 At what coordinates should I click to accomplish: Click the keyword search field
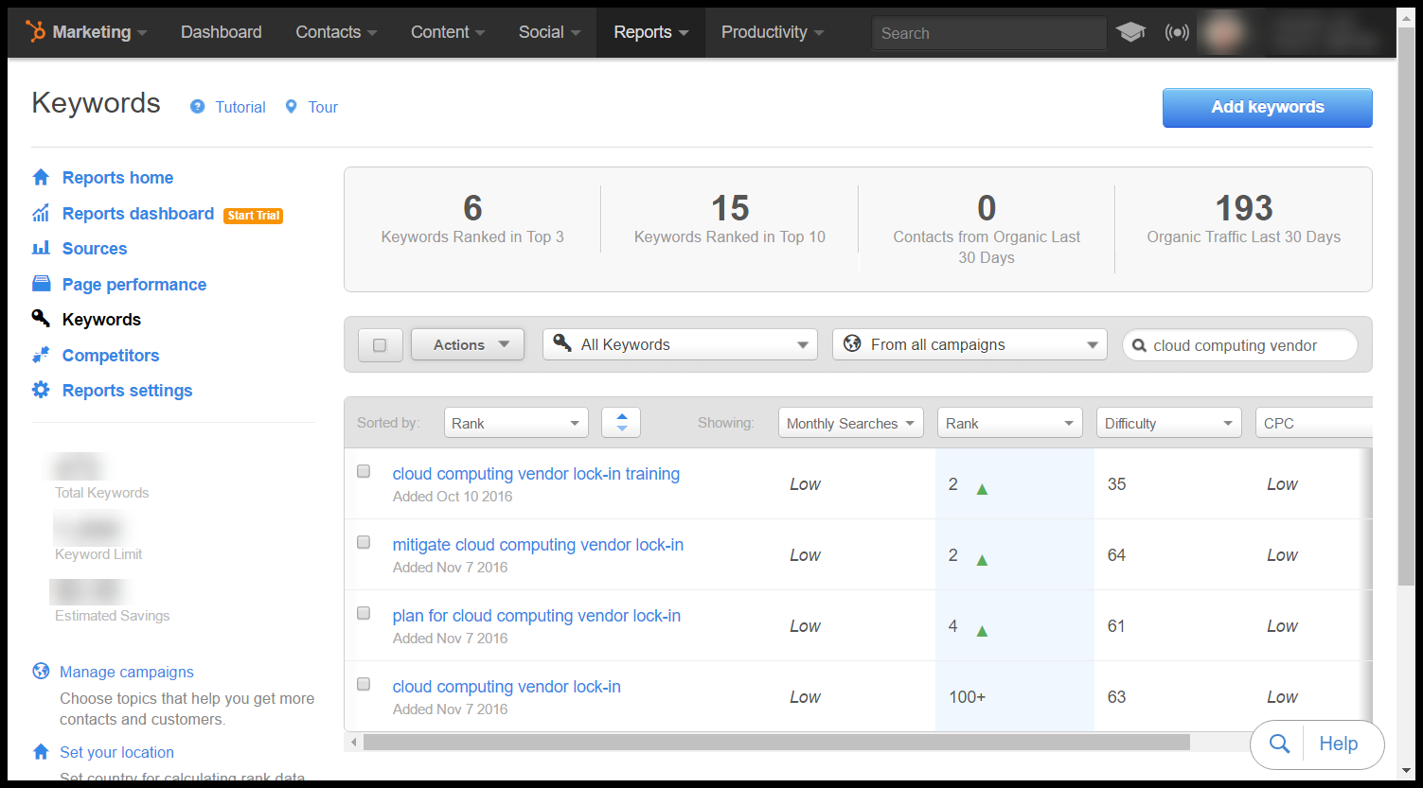1239,345
